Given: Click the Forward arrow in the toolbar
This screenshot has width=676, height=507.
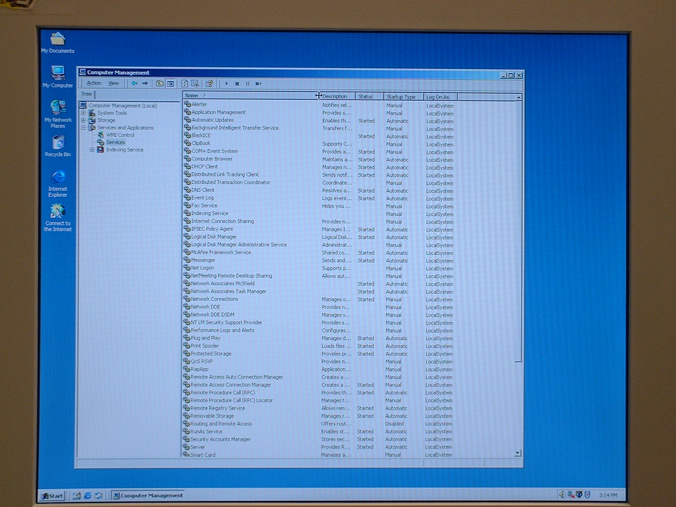Looking at the screenshot, I should 145,84.
